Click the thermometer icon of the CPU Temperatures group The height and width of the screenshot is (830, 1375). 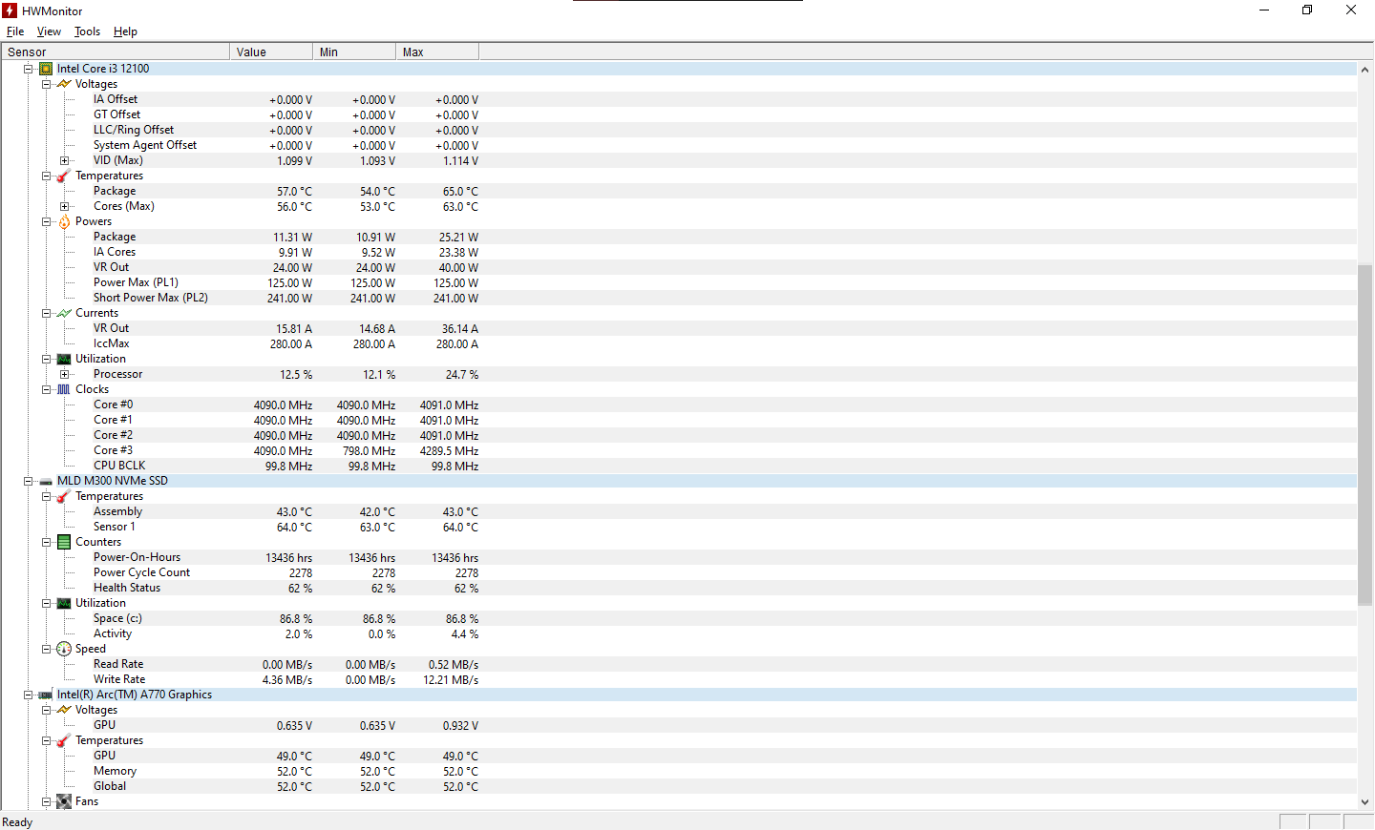pyautogui.click(x=64, y=176)
